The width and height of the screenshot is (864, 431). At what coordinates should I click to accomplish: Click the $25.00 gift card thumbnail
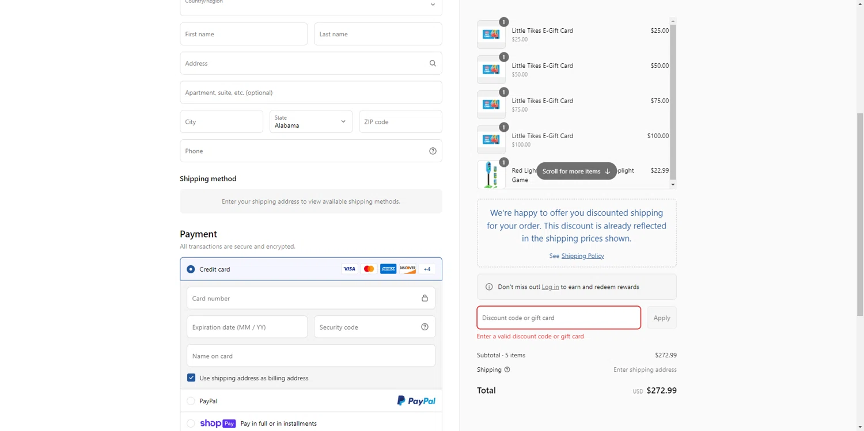491,35
